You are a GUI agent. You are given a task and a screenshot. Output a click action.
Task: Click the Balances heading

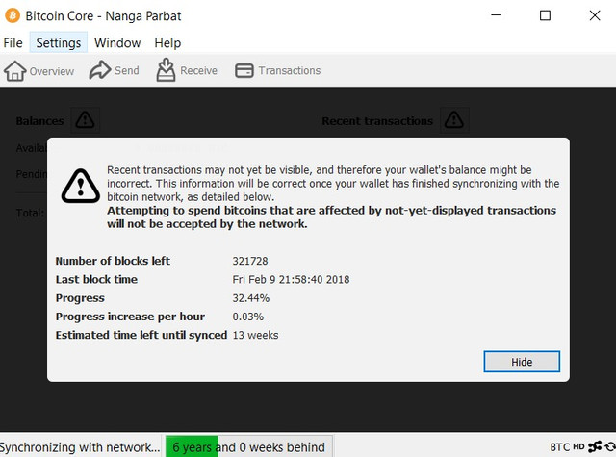pos(40,121)
